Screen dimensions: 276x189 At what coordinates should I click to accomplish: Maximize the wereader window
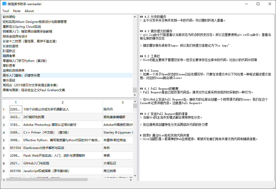tap(258, 4)
